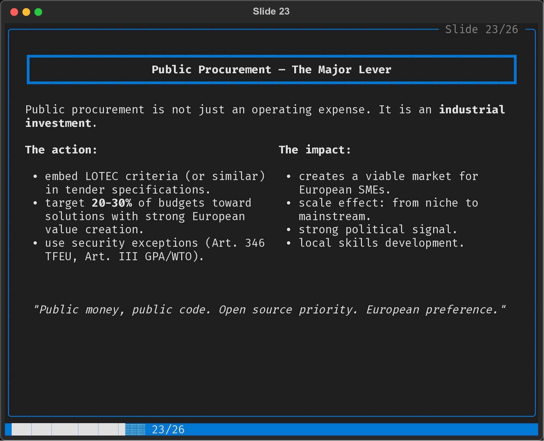Select 'The action:' column heading
Image resolution: width=544 pixels, height=441 pixels.
click(61, 150)
